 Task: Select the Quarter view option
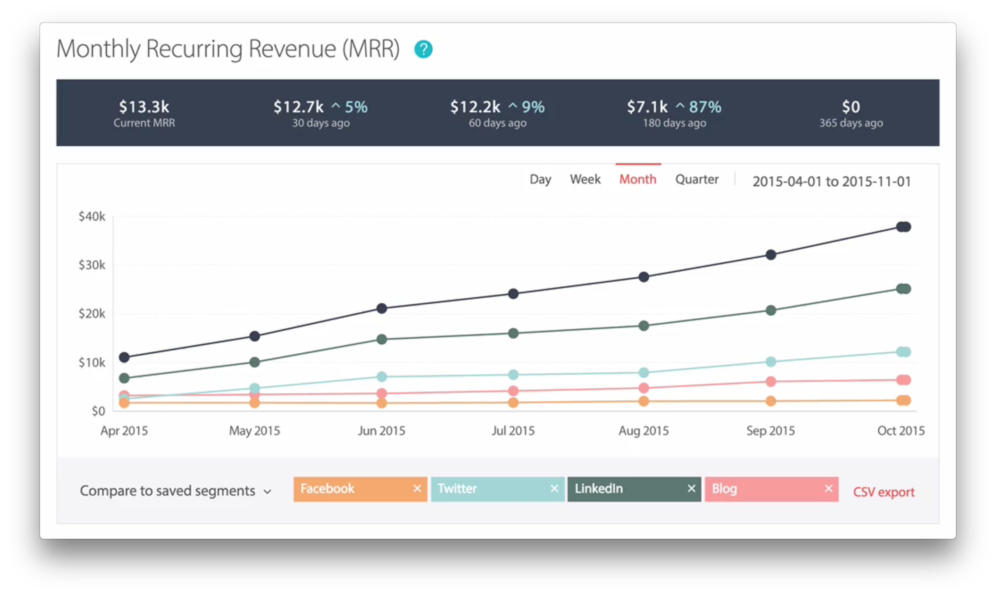[x=697, y=179]
